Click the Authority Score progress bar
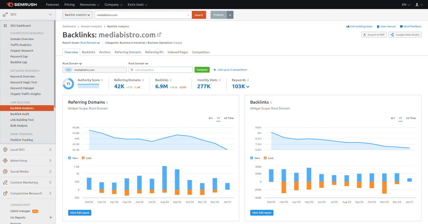The width and height of the screenshot is (428, 224). 89,86
